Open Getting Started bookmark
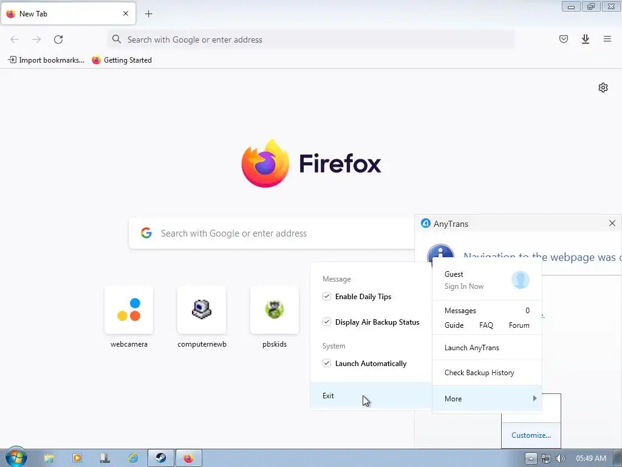The height and width of the screenshot is (467, 622). pos(121,60)
